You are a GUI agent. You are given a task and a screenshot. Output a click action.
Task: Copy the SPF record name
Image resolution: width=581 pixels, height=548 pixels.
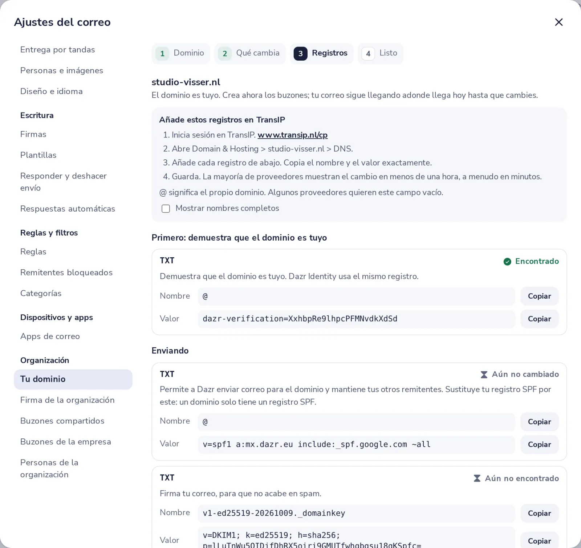tap(539, 422)
